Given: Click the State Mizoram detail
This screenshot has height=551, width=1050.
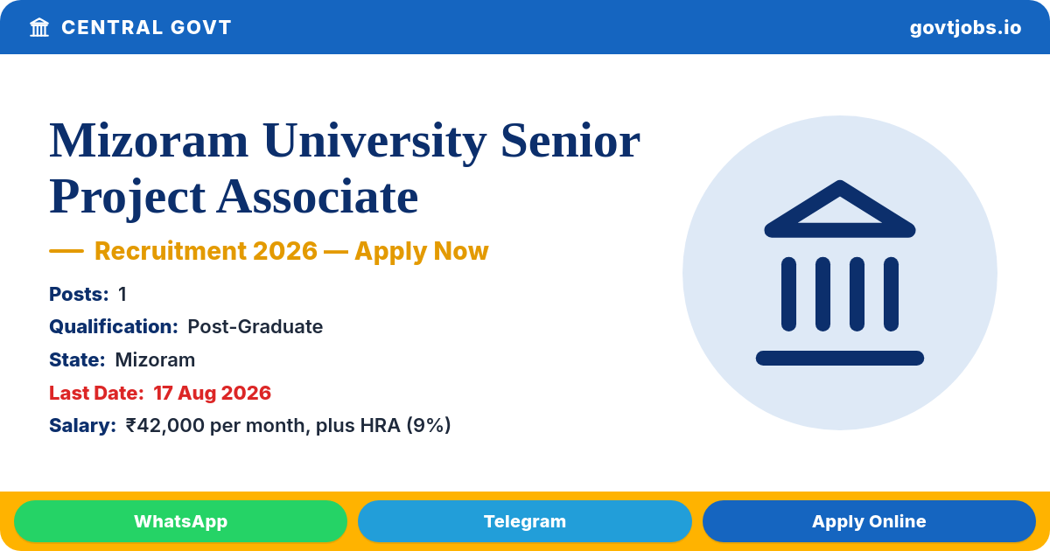Looking at the screenshot, I should coord(122,359).
